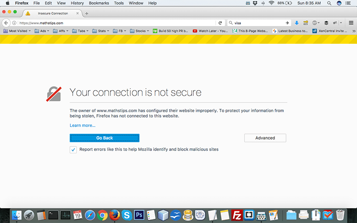Open the Firefox application menu
Screen dimensions: 357x223
coord(21,3)
